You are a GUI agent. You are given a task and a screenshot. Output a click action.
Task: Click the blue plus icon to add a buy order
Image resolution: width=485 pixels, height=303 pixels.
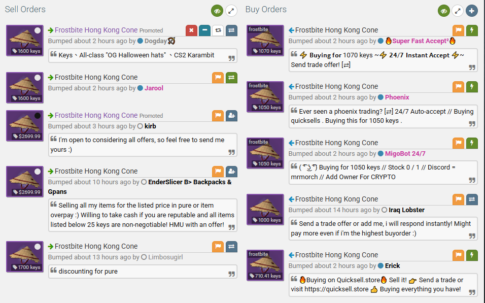(472, 11)
